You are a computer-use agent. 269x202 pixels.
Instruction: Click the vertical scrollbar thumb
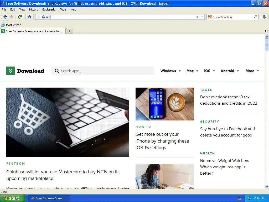click(x=267, y=45)
